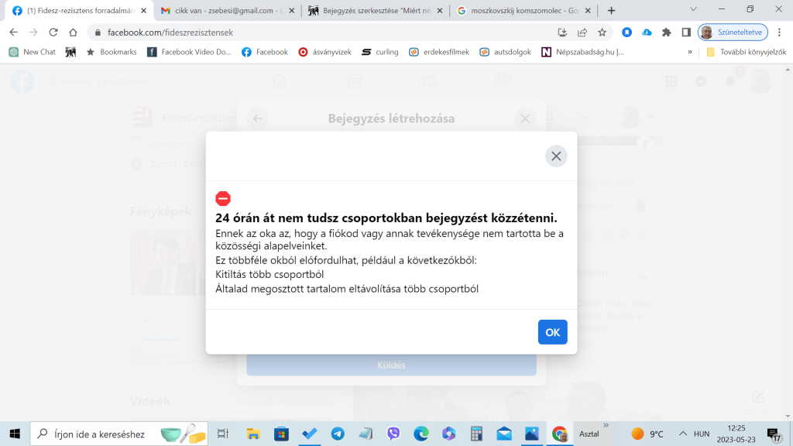The height and width of the screenshot is (446, 793).
Task: Launch Viber from the taskbar
Action: tap(393, 434)
